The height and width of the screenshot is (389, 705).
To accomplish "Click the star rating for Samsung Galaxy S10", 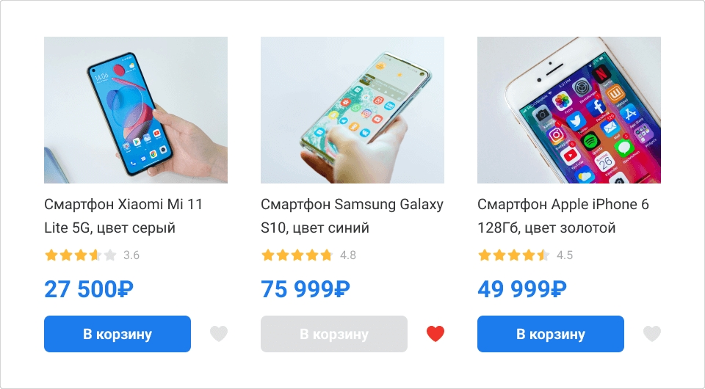I will click(297, 255).
